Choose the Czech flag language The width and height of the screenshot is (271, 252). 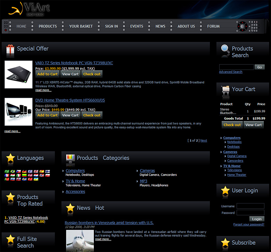click(x=18, y=171)
